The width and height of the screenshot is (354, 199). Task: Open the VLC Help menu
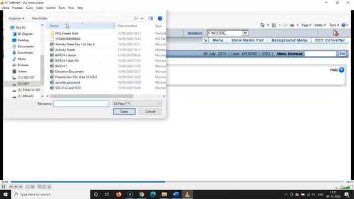click(80, 8)
